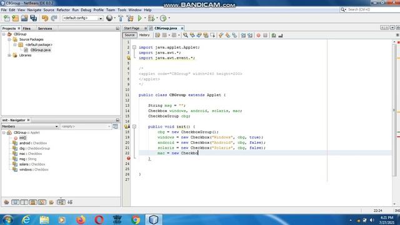The height and width of the screenshot is (225, 400).
Task: Open the Refactor menu
Action: [x=63, y=10]
